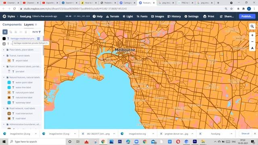Image resolution: width=258 pixels, height=145 pixels.
Task: Open the History menu
Action: [174, 16]
